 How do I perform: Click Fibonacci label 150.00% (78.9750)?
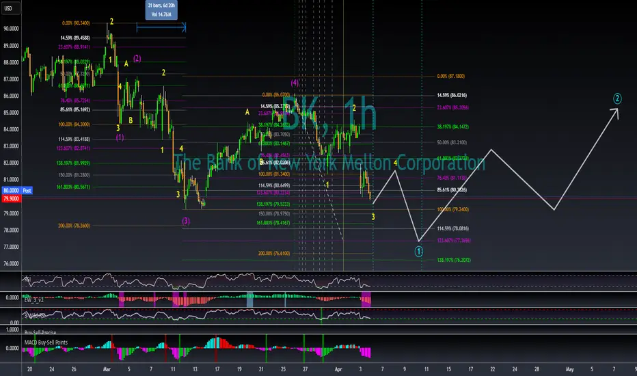coord(274,213)
